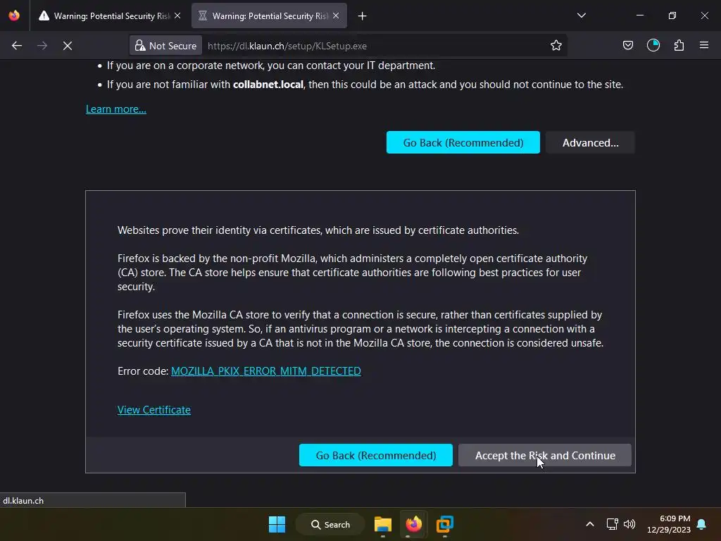Click the upper Go Back (Recommended) button
Viewport: 721px width, 541px height.
(x=463, y=142)
